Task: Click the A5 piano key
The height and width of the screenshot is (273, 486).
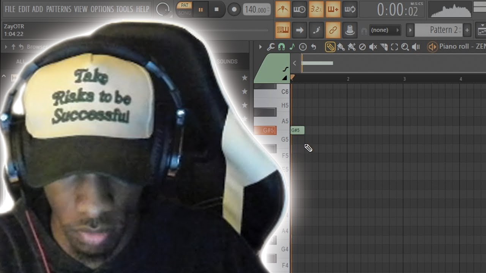Action: point(271,121)
